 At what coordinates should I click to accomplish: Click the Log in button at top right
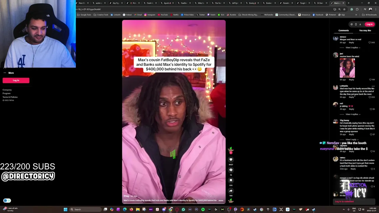(x=370, y=24)
